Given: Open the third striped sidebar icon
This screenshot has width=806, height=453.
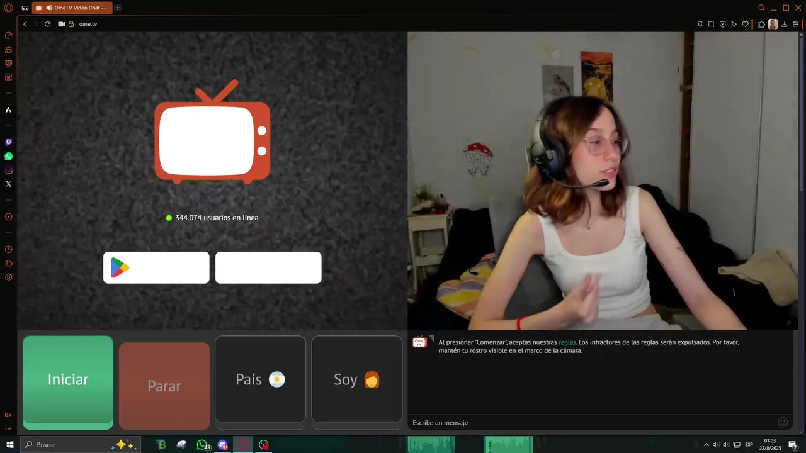Looking at the screenshot, I should pos(9,63).
